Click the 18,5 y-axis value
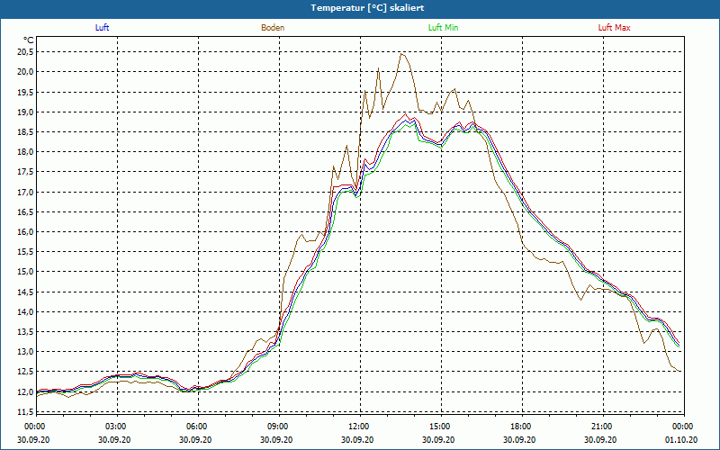 point(25,131)
